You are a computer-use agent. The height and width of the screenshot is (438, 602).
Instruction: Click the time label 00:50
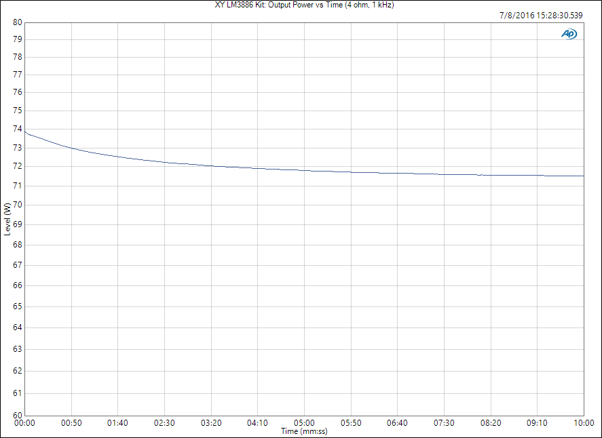pos(71,422)
